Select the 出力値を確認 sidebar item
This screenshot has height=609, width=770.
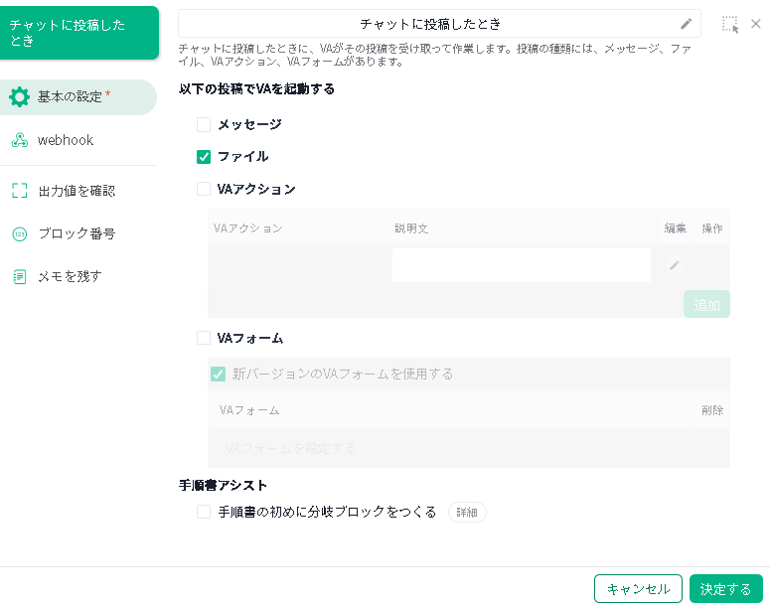tap(77, 190)
